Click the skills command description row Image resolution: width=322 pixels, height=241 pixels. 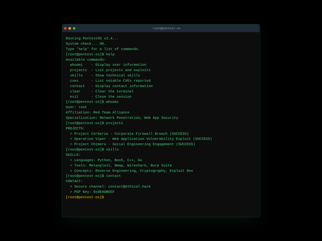coord(105,76)
